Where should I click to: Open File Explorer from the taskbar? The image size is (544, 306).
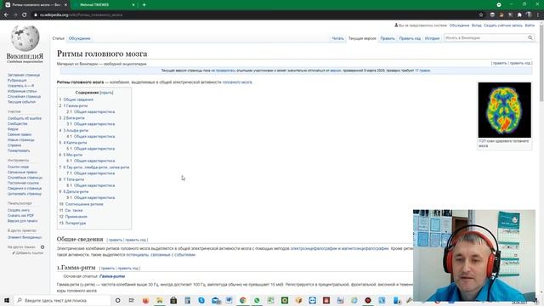pos(159,300)
